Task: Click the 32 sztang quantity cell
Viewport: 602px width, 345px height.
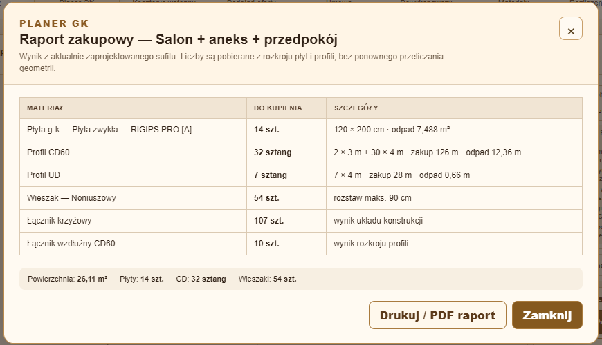Action: 286,152
